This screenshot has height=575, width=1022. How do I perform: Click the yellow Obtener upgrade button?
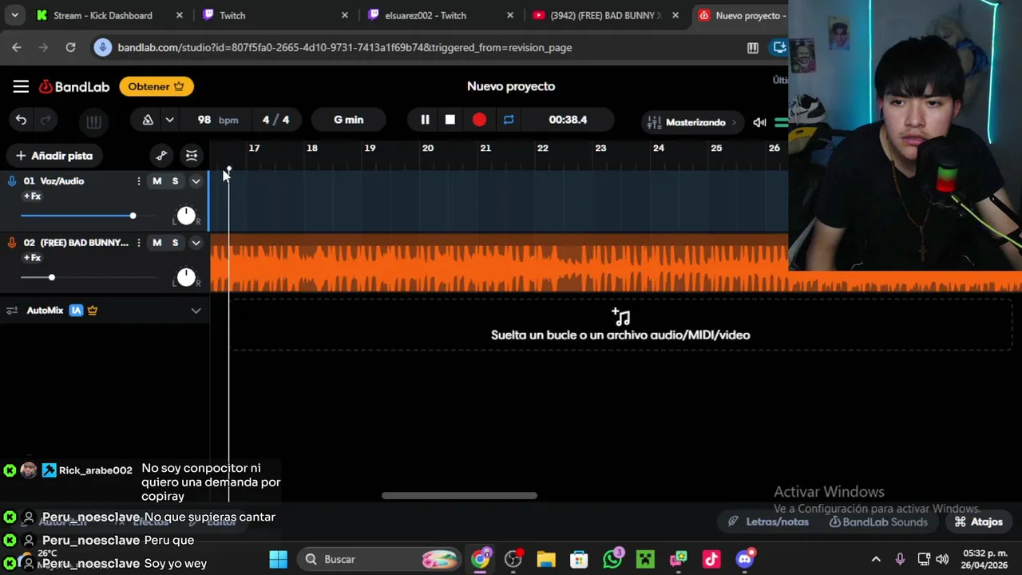tap(156, 86)
